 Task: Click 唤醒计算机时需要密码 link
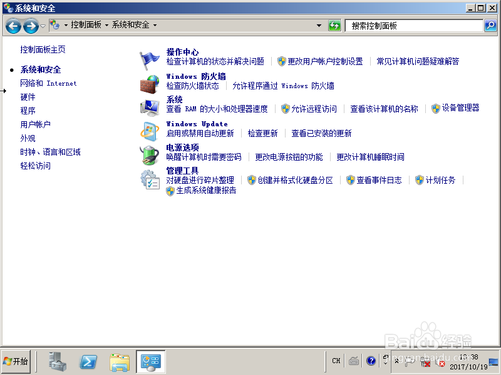(204, 157)
